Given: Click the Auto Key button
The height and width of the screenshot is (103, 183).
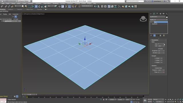Looking at the screenshot, I should click(150, 100).
